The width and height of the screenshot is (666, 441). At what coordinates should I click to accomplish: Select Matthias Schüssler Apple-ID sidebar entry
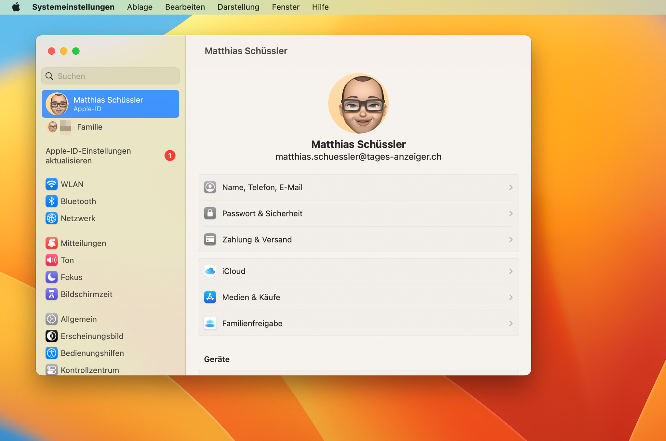pos(110,104)
